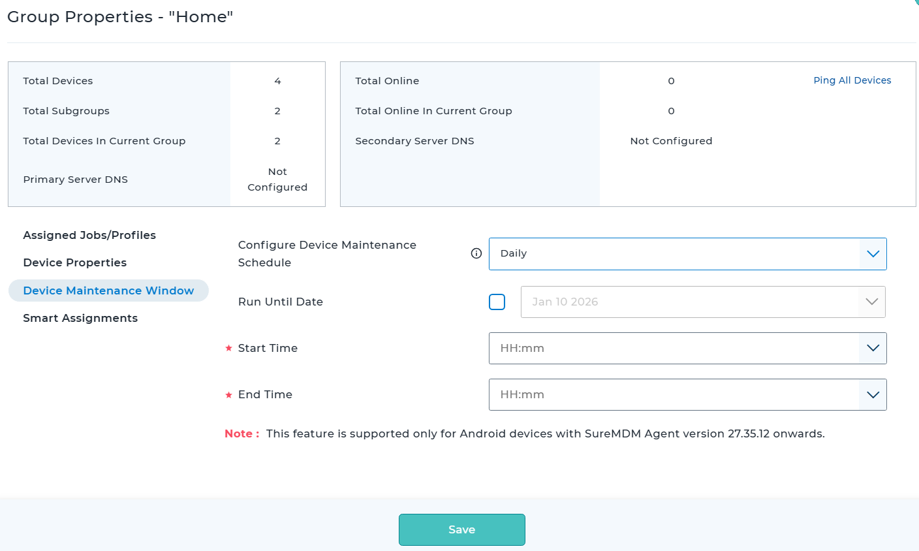Select the Device Maintenance Window tab
919x551 pixels.
click(108, 291)
